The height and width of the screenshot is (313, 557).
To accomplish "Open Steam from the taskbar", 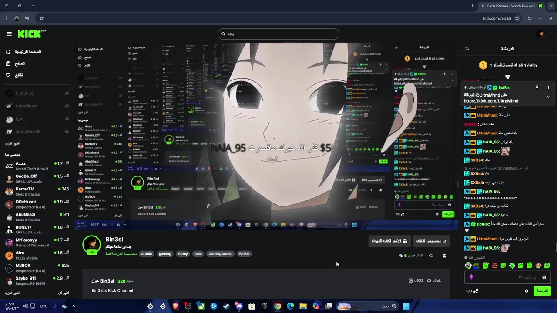I will 226,306.
